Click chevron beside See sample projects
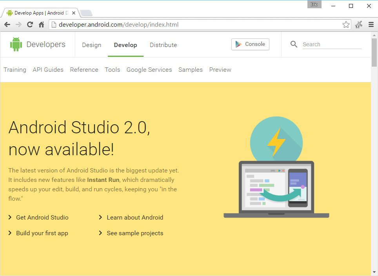 coord(100,233)
